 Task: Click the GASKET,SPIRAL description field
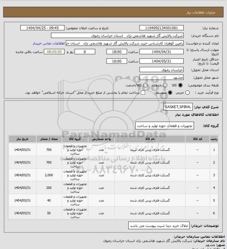[178, 107]
